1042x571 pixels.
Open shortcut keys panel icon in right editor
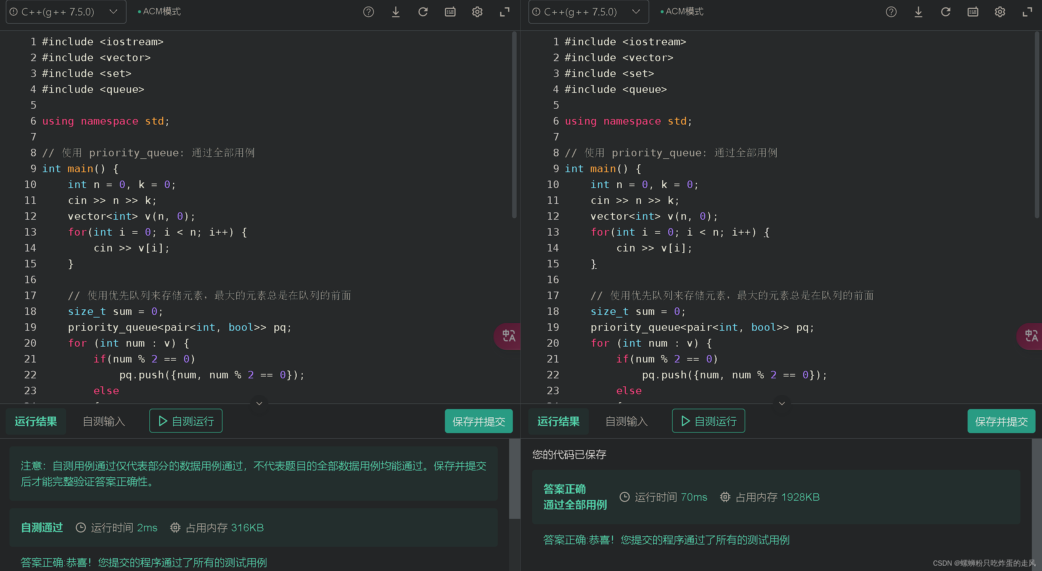click(973, 12)
